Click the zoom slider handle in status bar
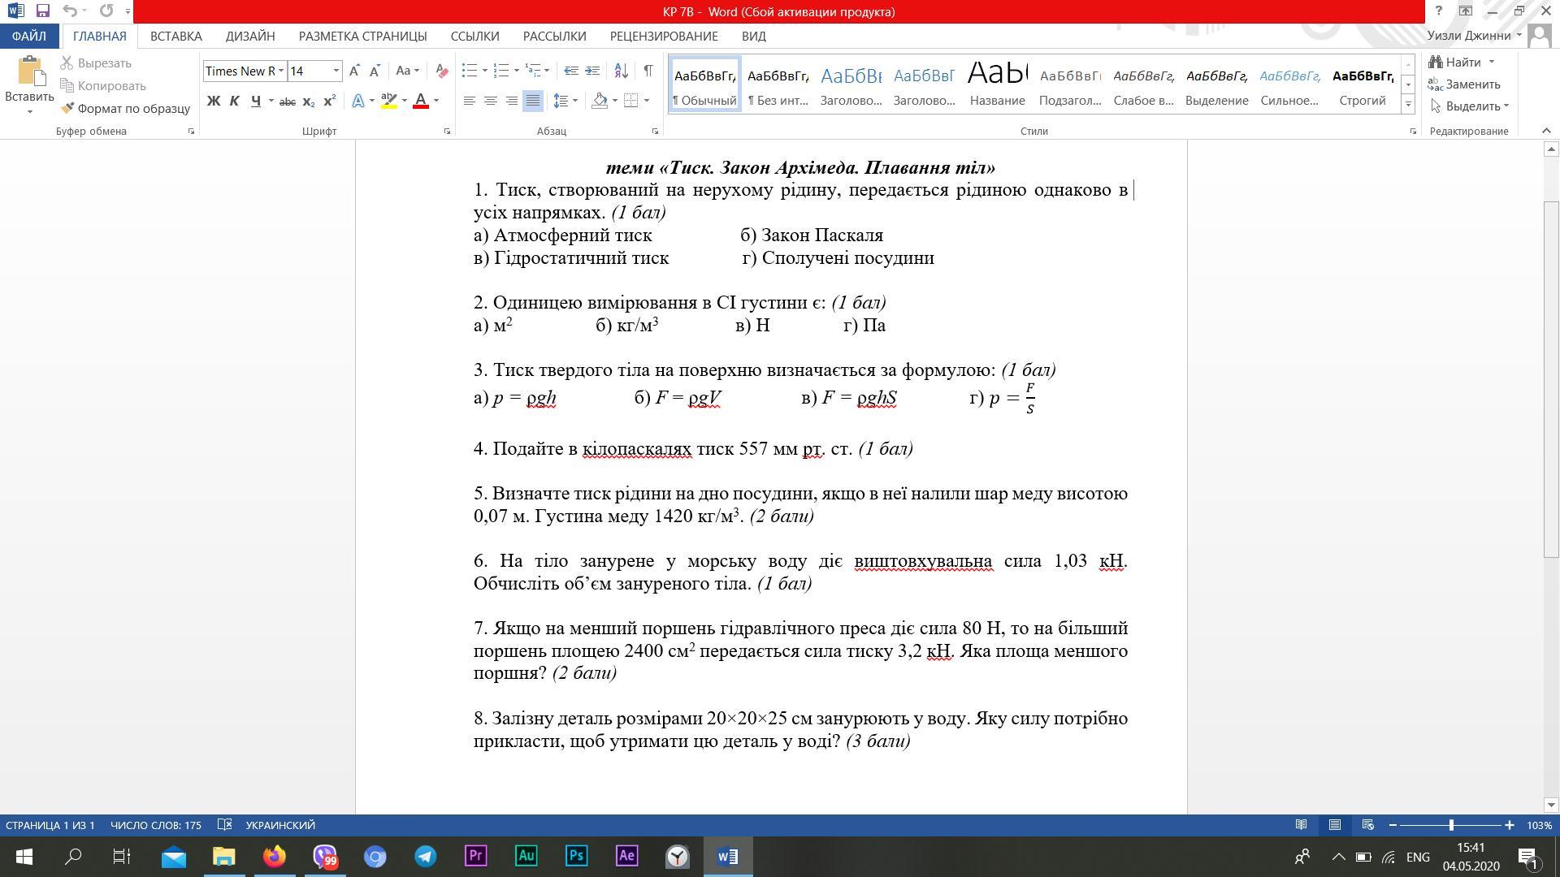The height and width of the screenshot is (877, 1560). [x=1451, y=825]
